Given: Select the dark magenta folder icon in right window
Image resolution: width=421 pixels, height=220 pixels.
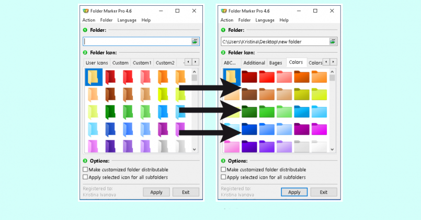Looking at the screenshot, I should (302, 129).
